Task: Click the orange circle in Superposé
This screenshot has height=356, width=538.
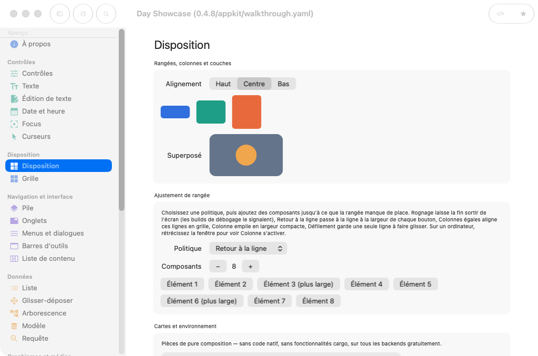Action: click(x=246, y=155)
